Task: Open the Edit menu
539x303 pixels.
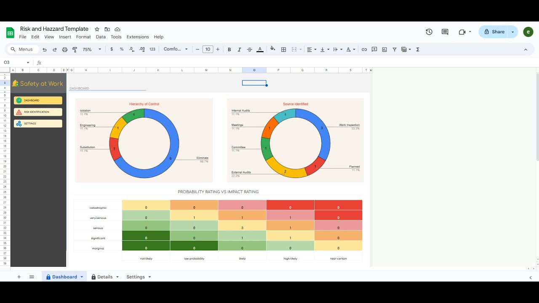Action: (35, 37)
